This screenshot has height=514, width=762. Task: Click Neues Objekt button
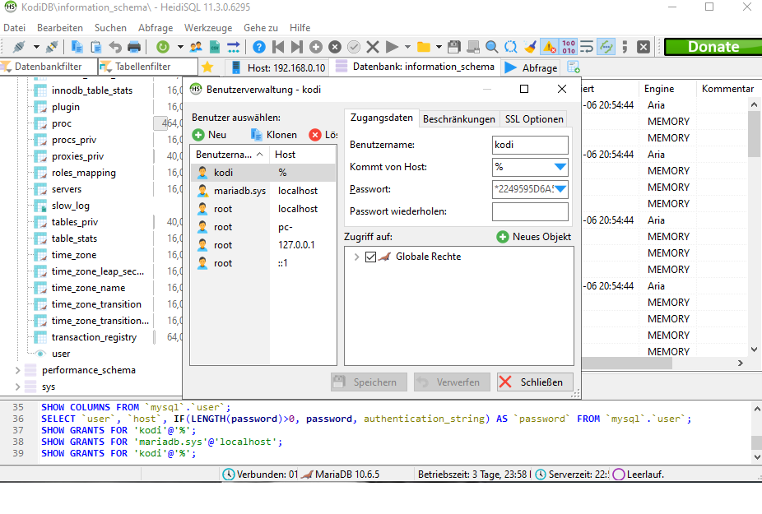coord(533,237)
